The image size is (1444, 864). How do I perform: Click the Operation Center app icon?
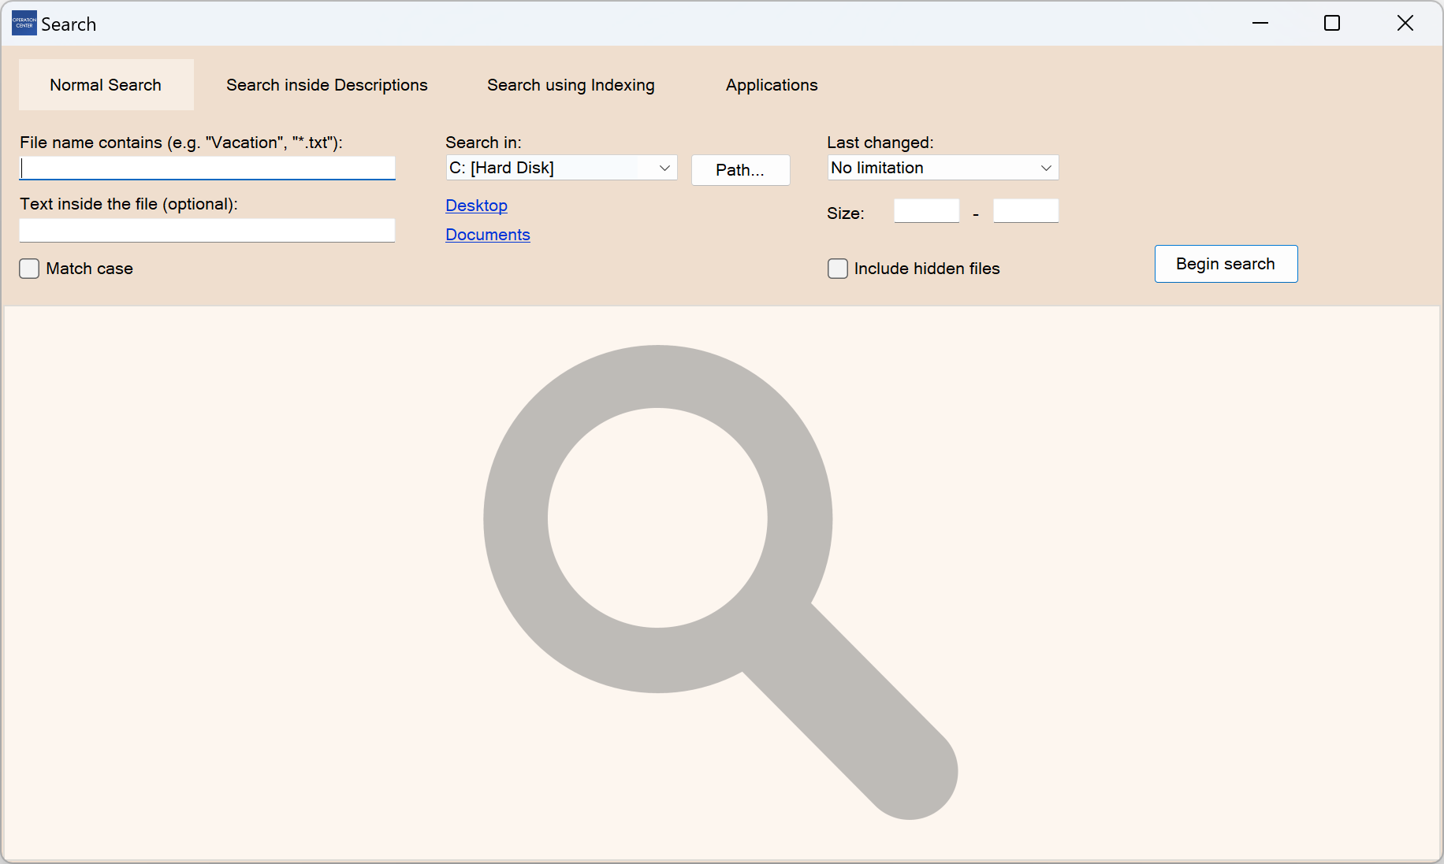click(x=24, y=24)
